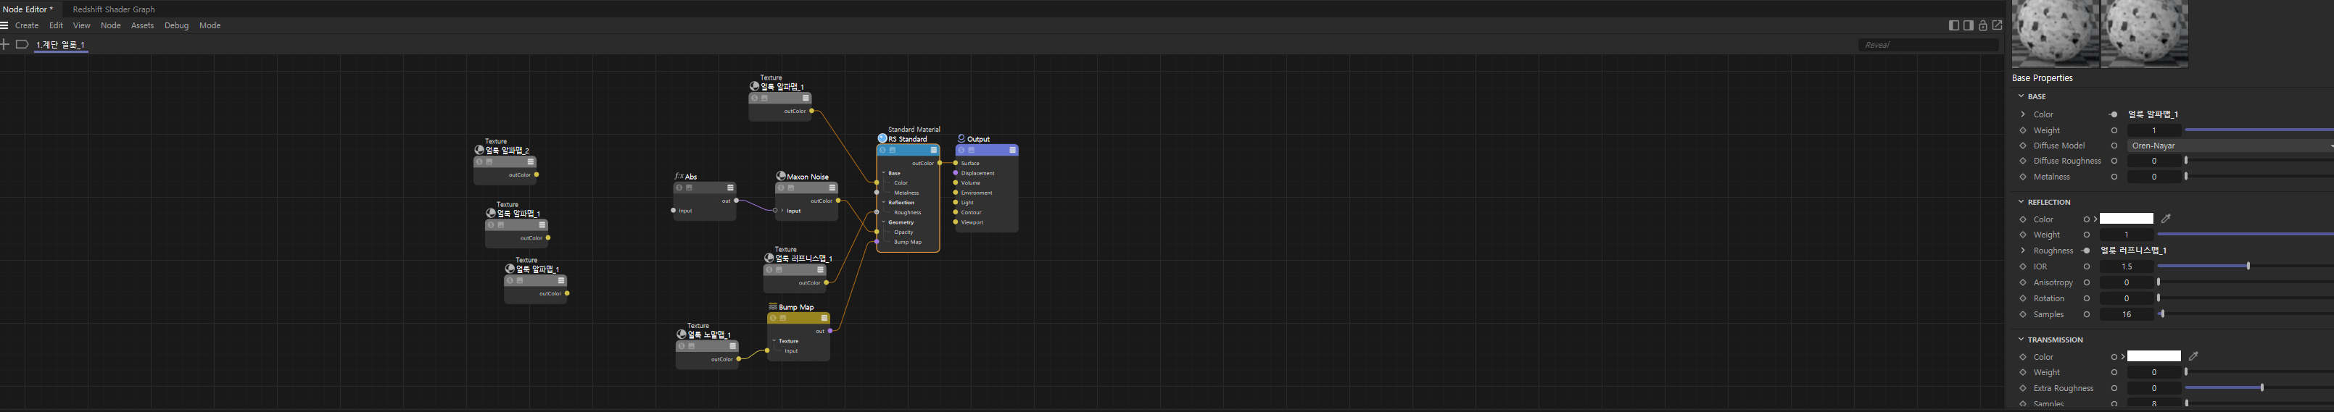
Task: Click the IOR value field showing 1.5
Action: tap(2127, 267)
